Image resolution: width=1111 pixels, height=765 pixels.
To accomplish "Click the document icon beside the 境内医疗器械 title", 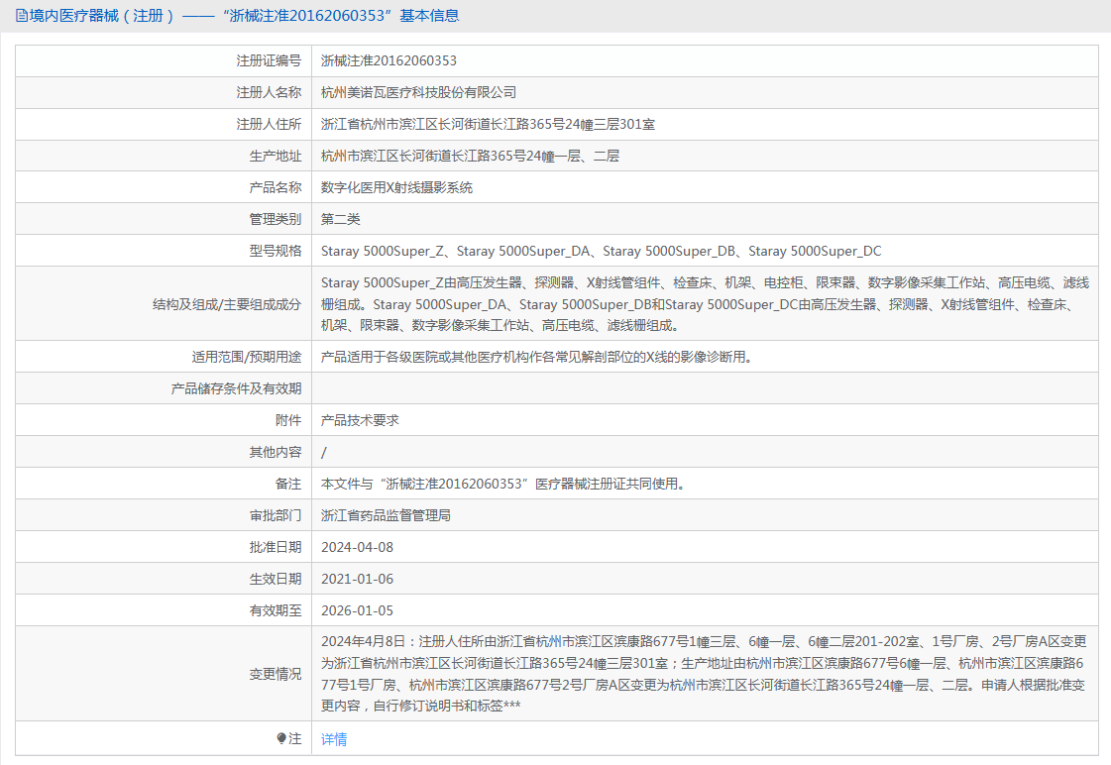I will coord(22,16).
